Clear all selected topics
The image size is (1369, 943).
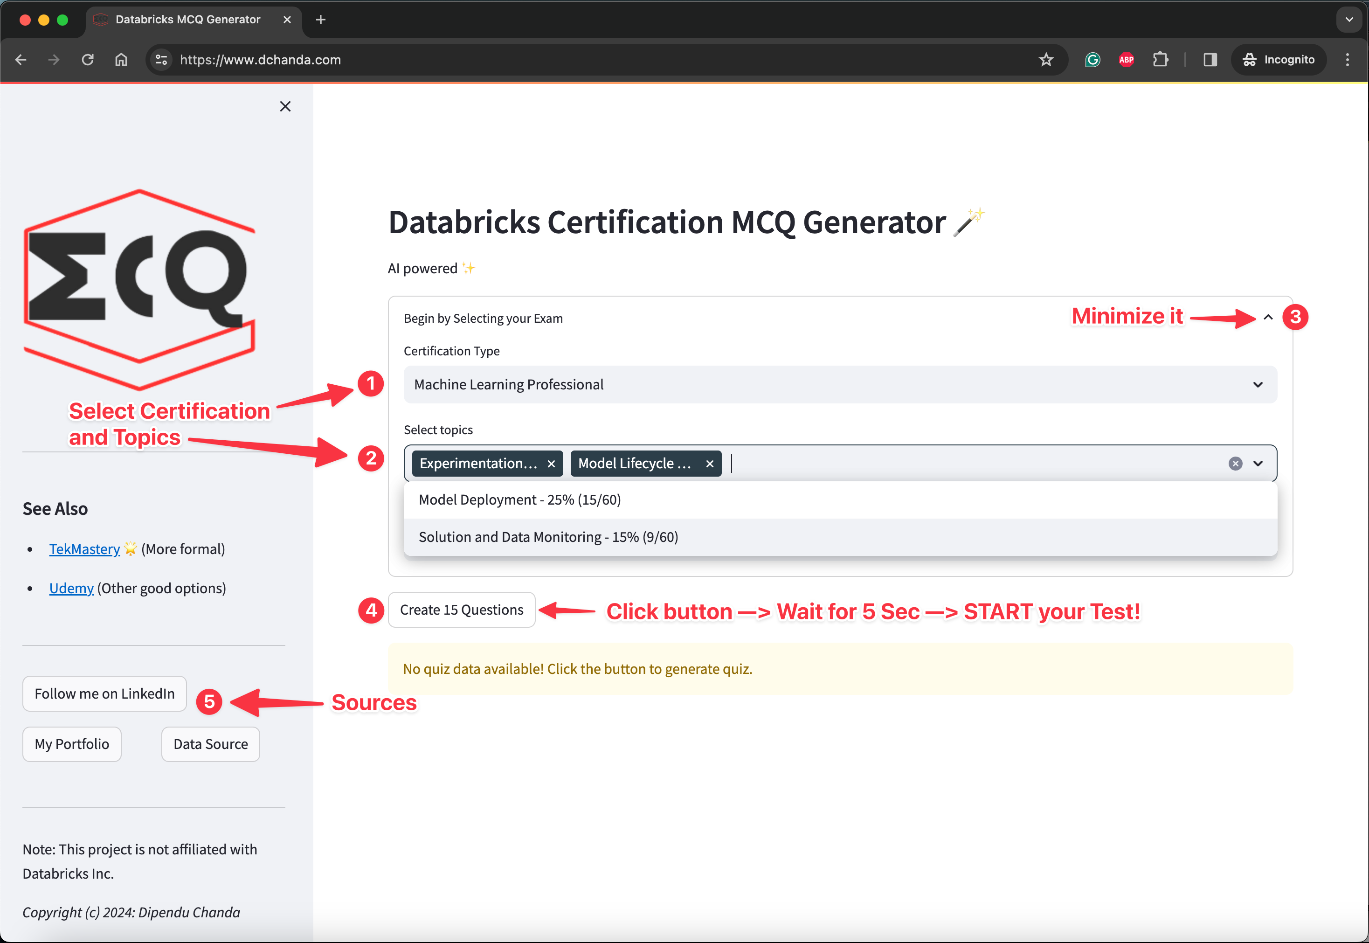click(1235, 464)
